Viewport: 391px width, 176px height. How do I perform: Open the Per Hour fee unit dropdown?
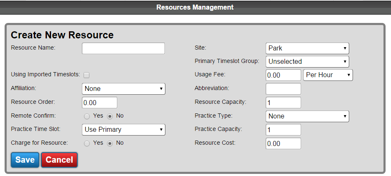click(328, 75)
